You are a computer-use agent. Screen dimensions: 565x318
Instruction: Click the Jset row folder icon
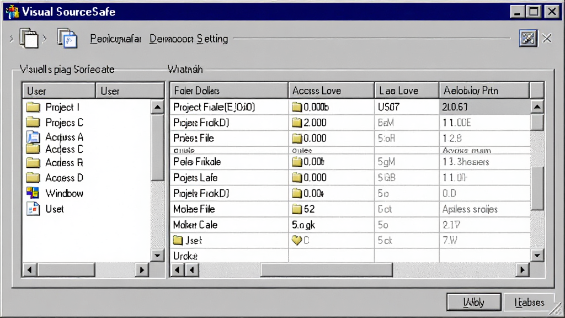pos(178,240)
